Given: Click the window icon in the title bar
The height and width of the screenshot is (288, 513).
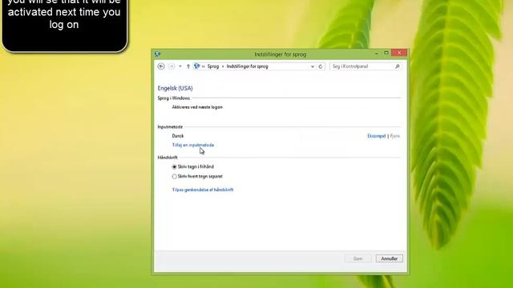Looking at the screenshot, I should click(x=157, y=54).
